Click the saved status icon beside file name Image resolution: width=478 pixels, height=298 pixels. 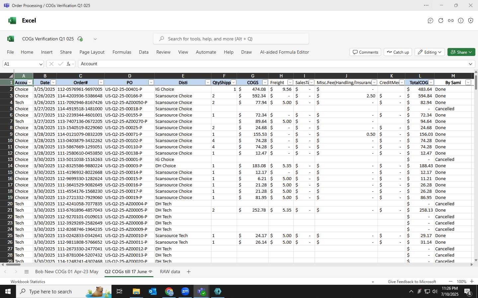click(80, 39)
